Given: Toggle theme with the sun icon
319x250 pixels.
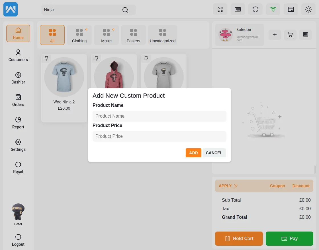Looking at the screenshot, I should (x=308, y=9).
